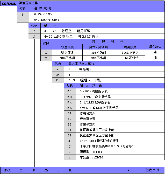Click code B2 cell
Screen dimensions: 165x174
pos(70,119)
